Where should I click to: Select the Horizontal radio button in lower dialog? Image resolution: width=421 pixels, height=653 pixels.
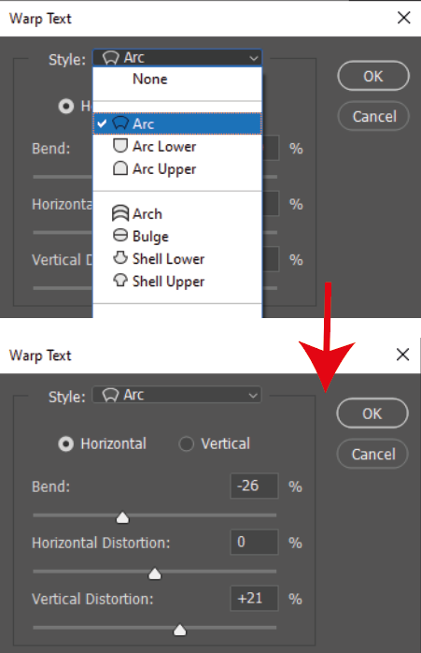click(66, 444)
